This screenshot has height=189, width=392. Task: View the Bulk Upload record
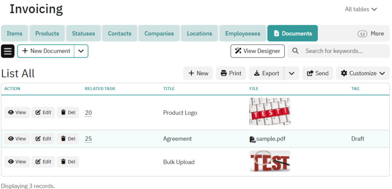17,162
